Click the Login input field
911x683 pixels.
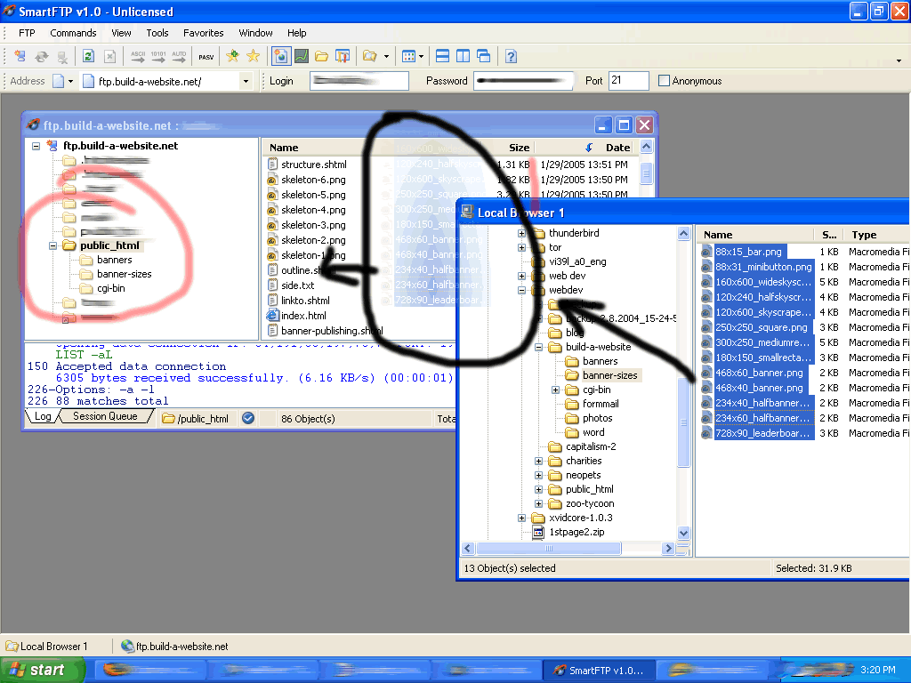point(359,81)
